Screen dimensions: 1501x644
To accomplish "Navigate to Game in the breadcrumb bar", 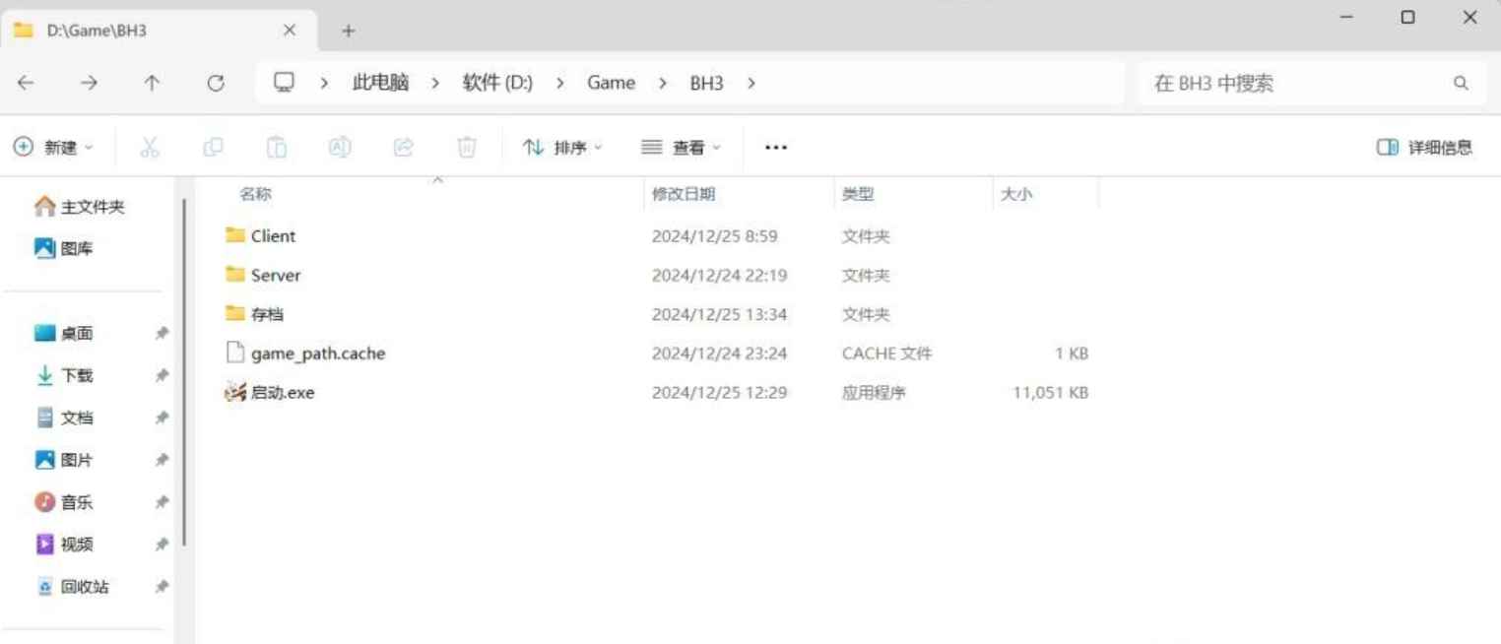I will click(x=611, y=83).
